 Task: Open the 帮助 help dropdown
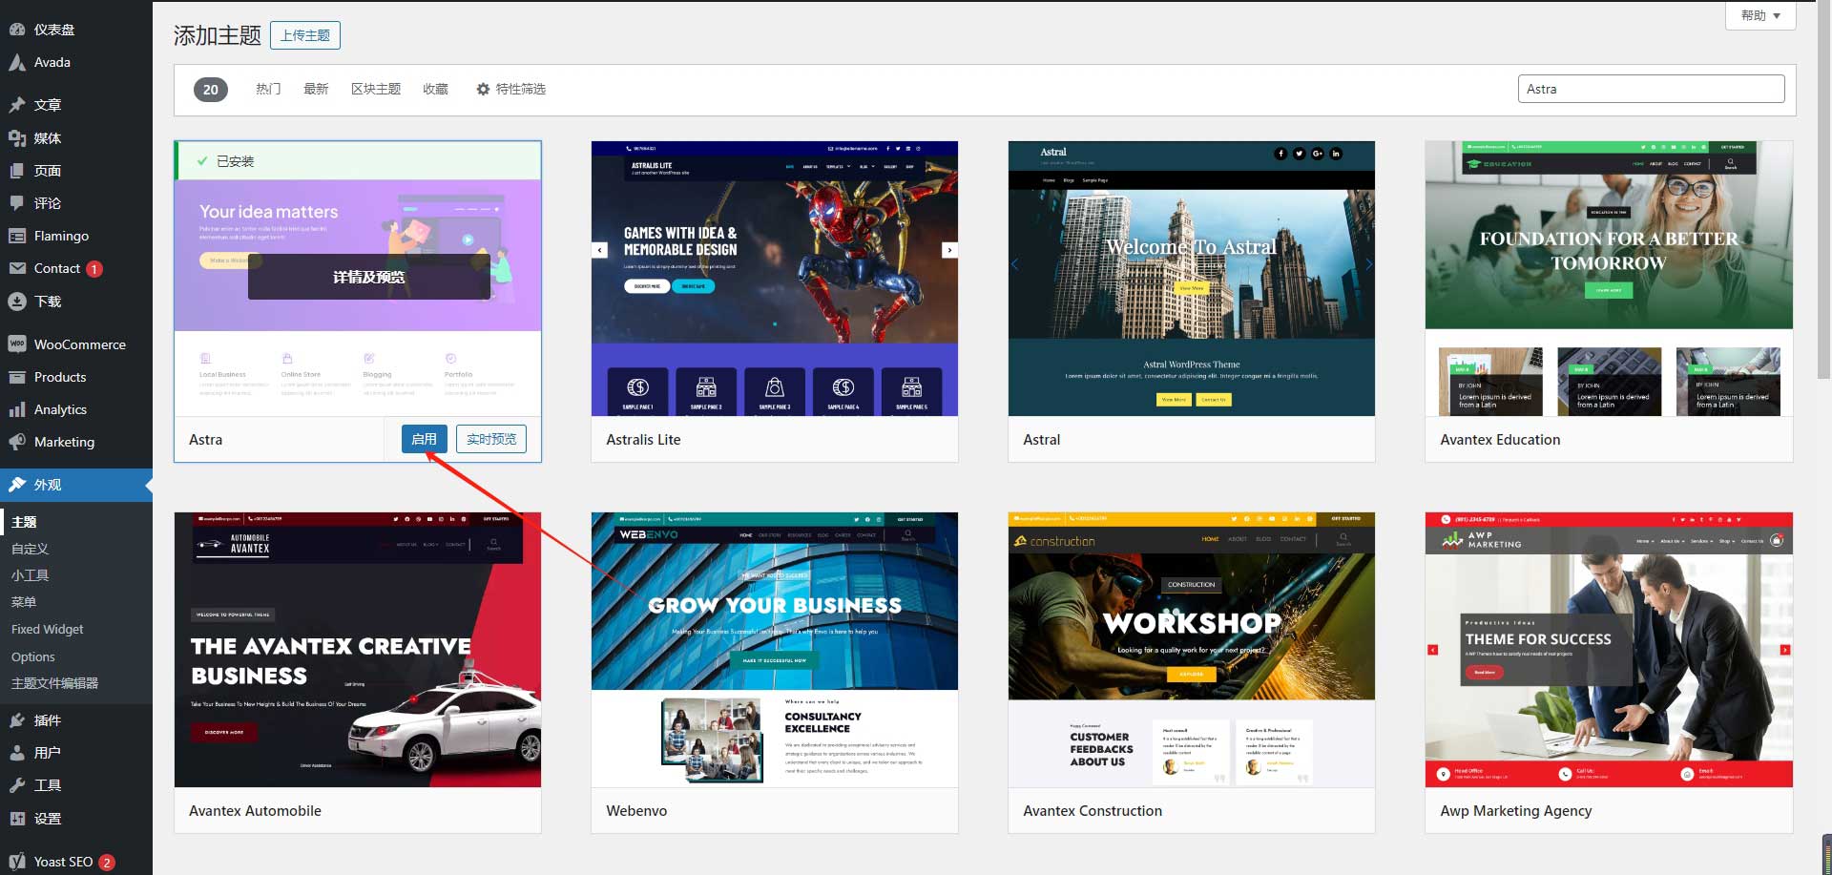click(x=1760, y=15)
